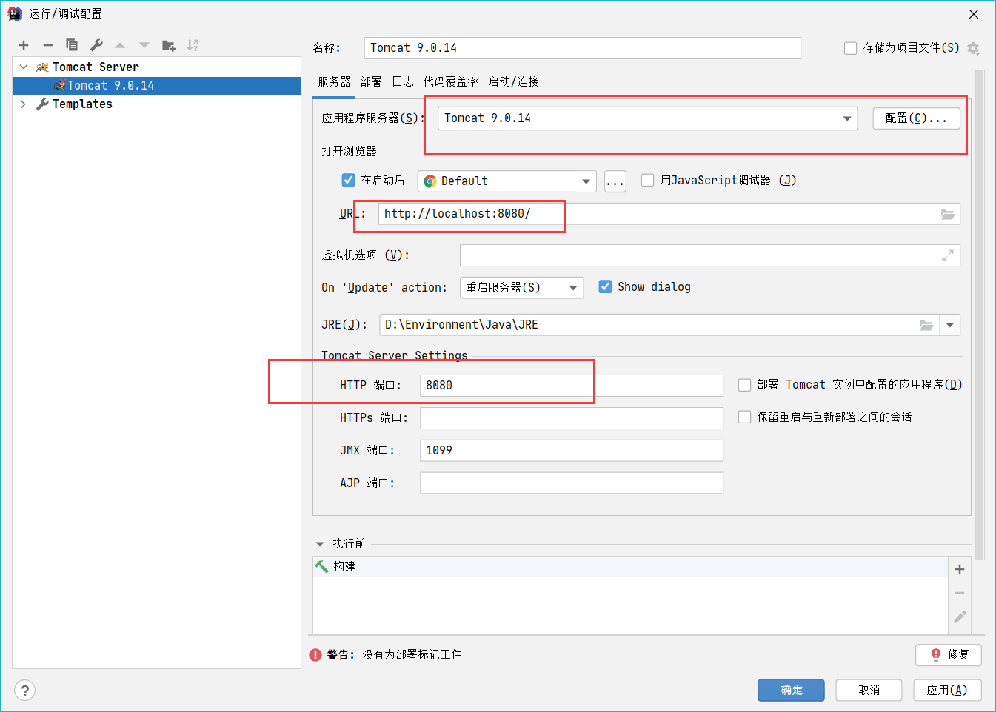This screenshot has width=996, height=712.
Task: Open the JRE path dropdown arrow
Action: point(950,325)
